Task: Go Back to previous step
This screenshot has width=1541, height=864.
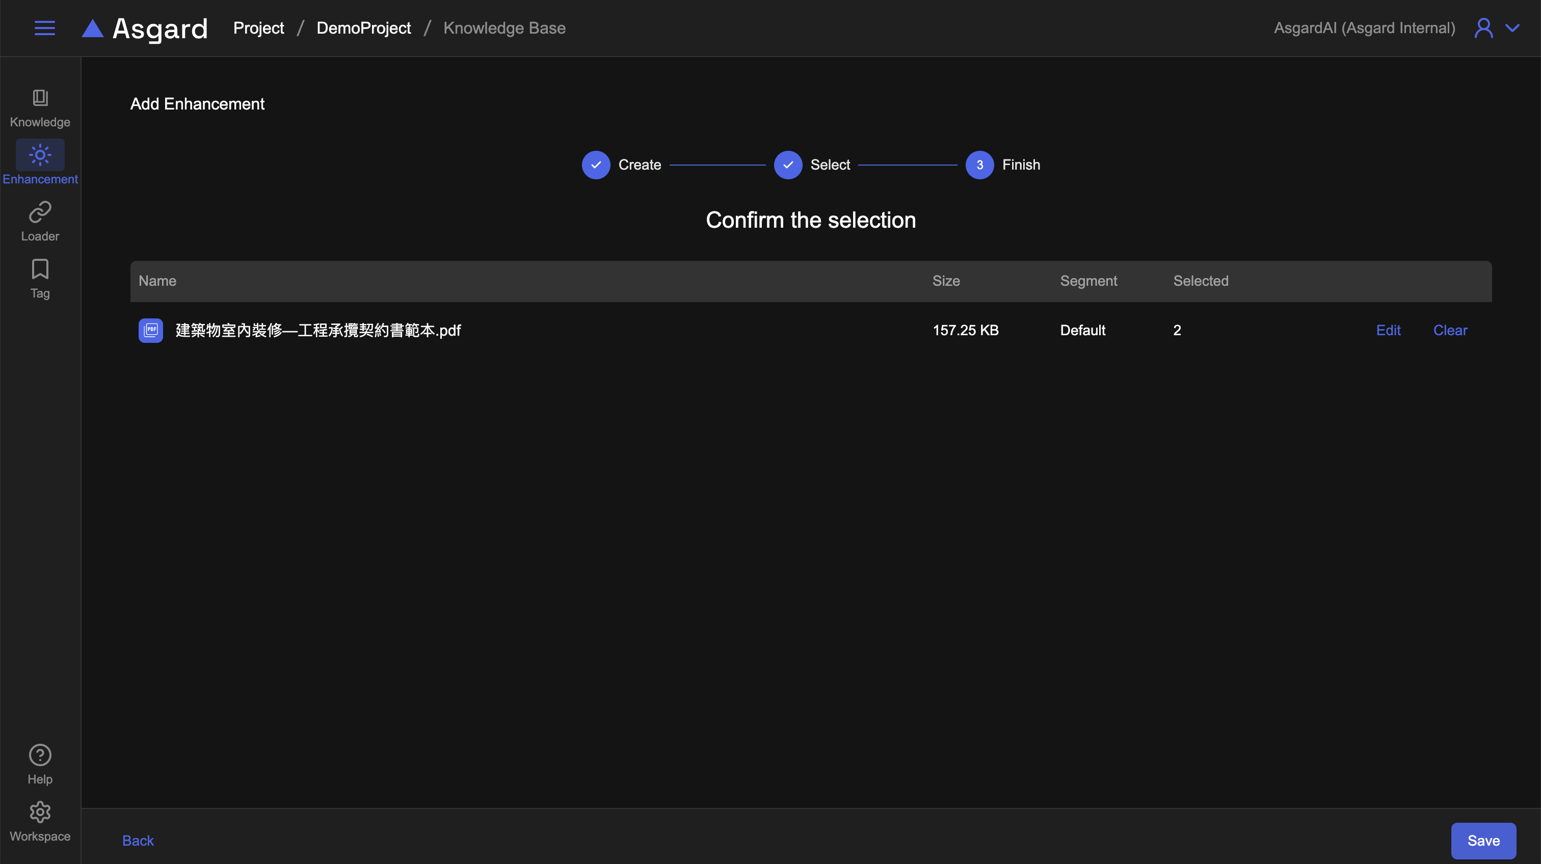Action: [138, 841]
